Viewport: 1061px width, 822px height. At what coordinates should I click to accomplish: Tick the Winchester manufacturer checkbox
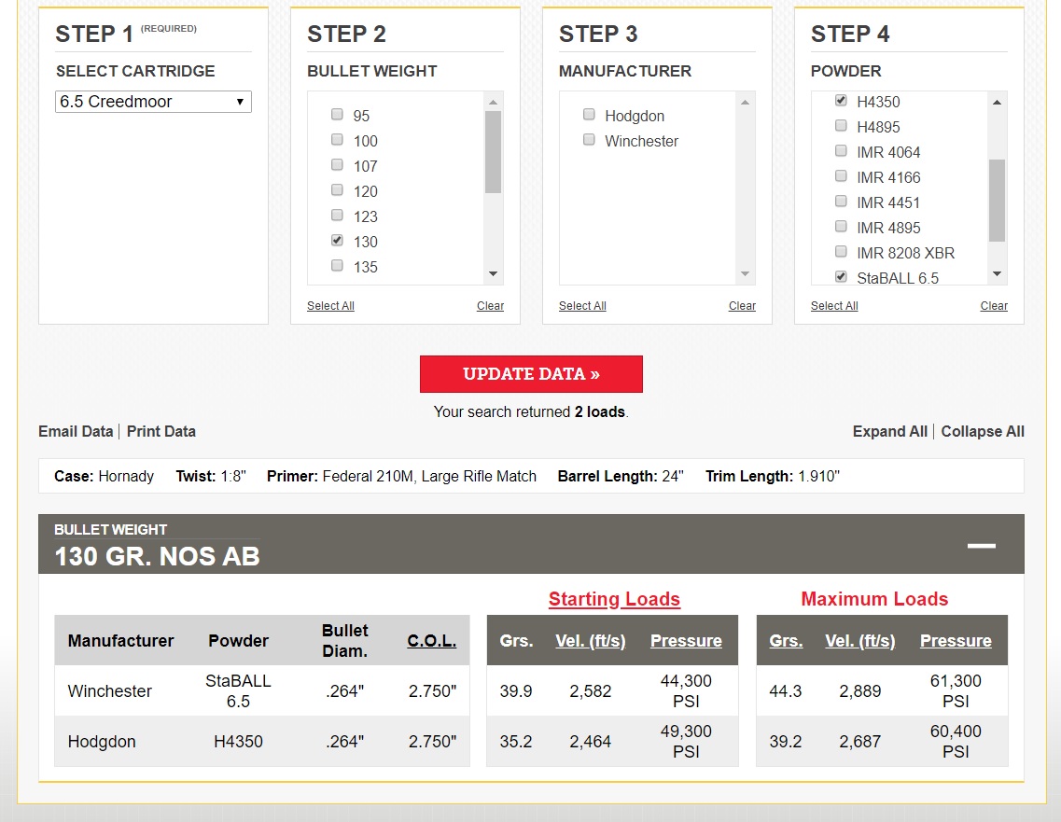589,140
